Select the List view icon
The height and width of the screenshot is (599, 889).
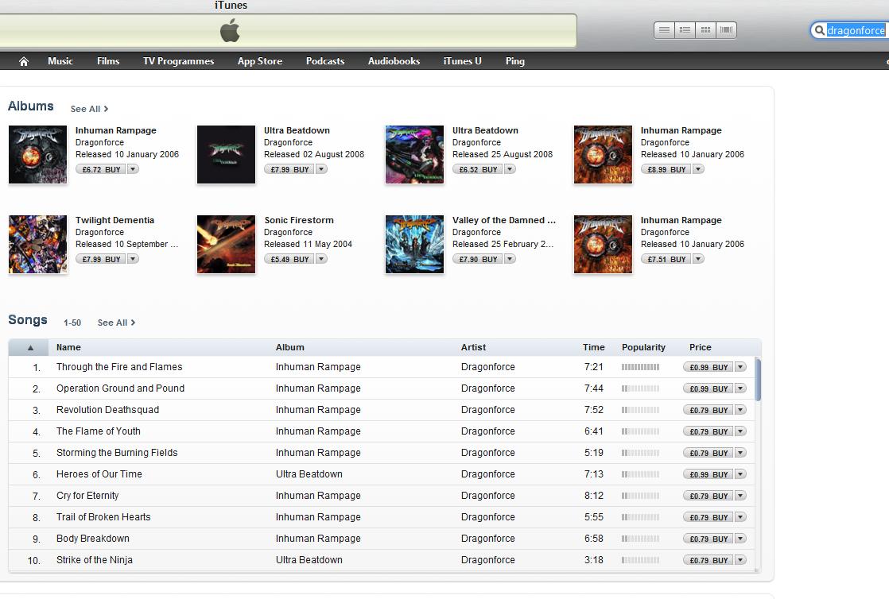tap(664, 29)
